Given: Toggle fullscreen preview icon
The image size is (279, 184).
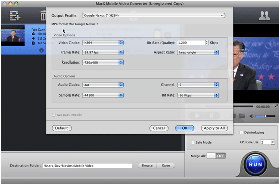Looking at the screenshot, I should pos(276,106).
